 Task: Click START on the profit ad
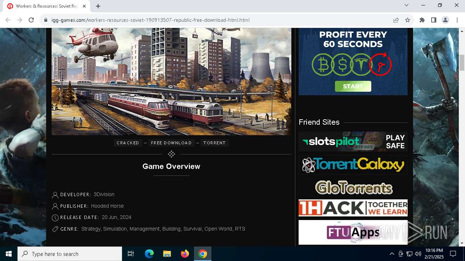coord(353,86)
